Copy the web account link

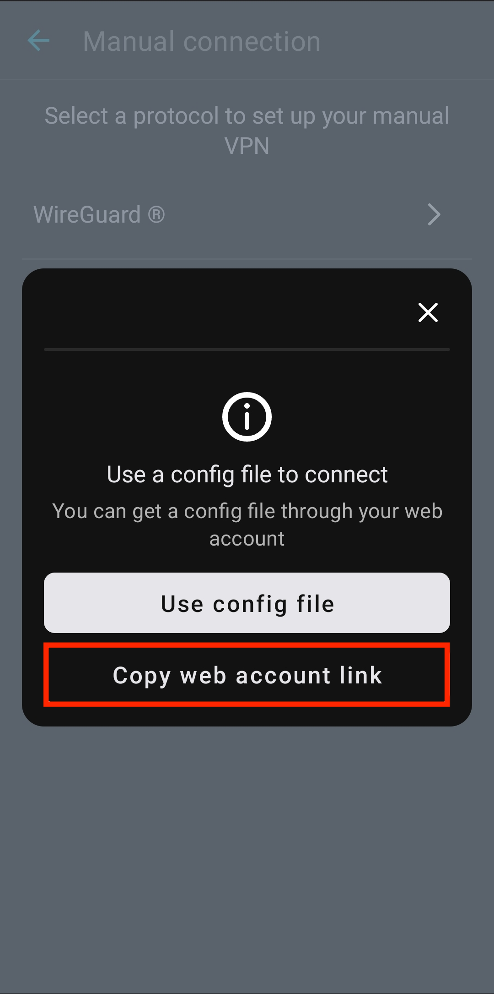247,675
